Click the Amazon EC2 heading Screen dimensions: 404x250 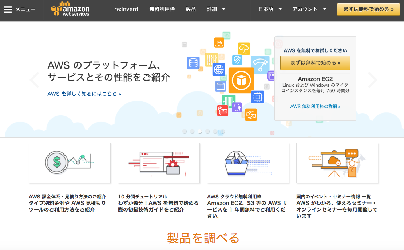point(315,79)
